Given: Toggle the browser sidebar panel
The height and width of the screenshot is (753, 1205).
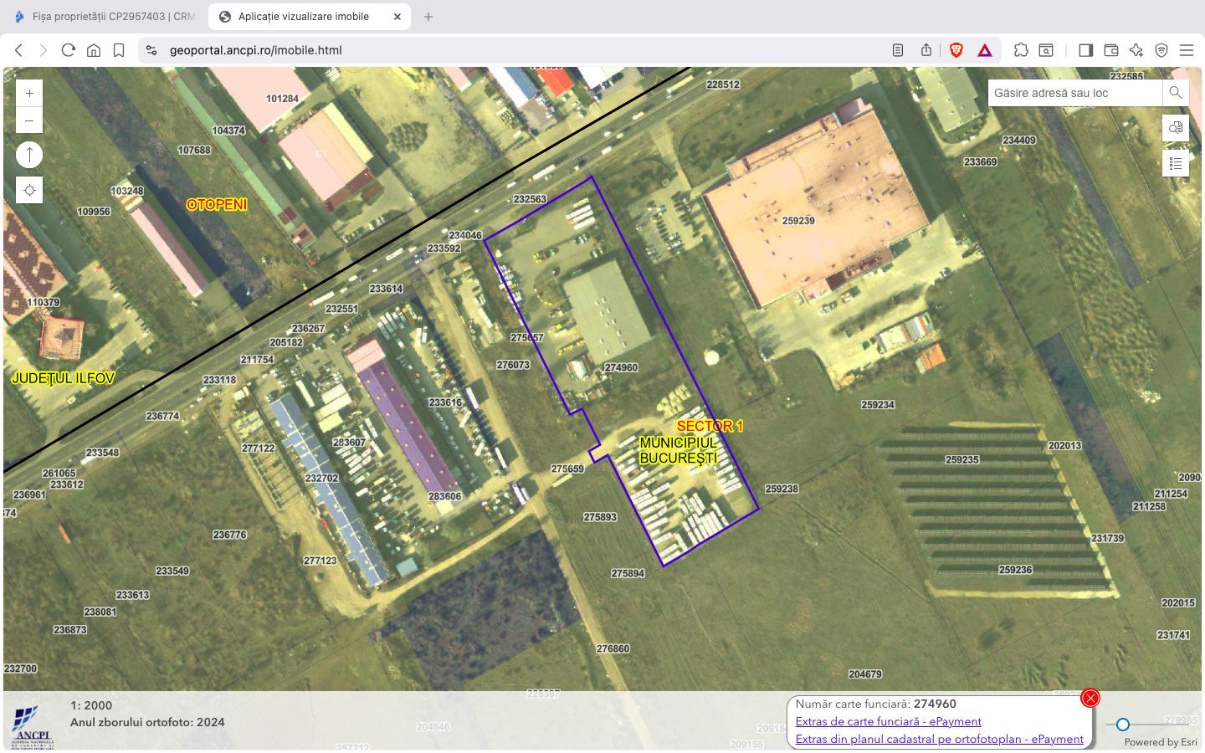Looking at the screenshot, I should pyautogui.click(x=1085, y=50).
